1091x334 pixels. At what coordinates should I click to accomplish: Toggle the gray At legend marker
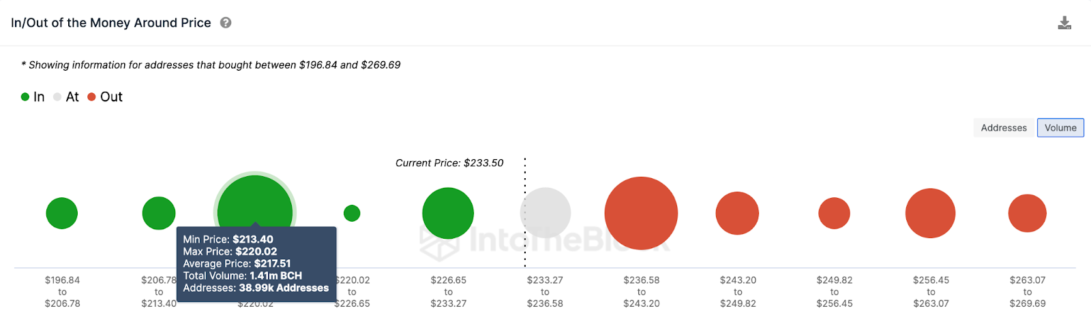[57, 97]
